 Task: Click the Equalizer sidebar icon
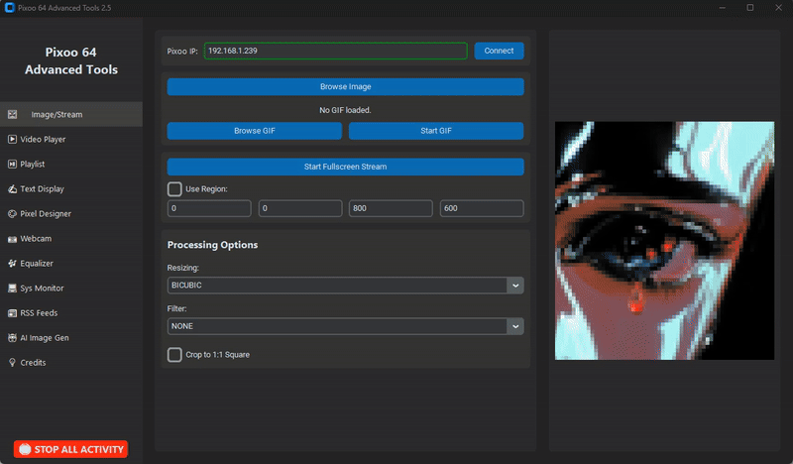coord(12,263)
